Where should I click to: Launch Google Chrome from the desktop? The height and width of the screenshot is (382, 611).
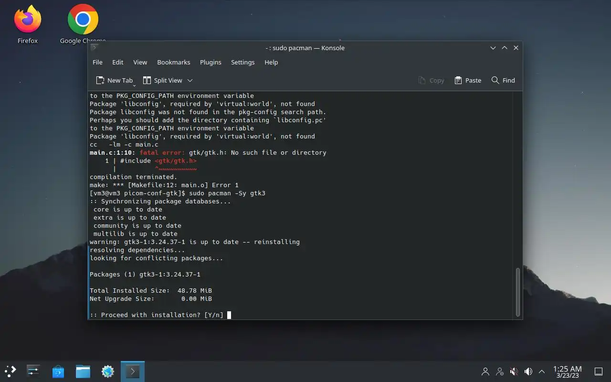click(83, 24)
